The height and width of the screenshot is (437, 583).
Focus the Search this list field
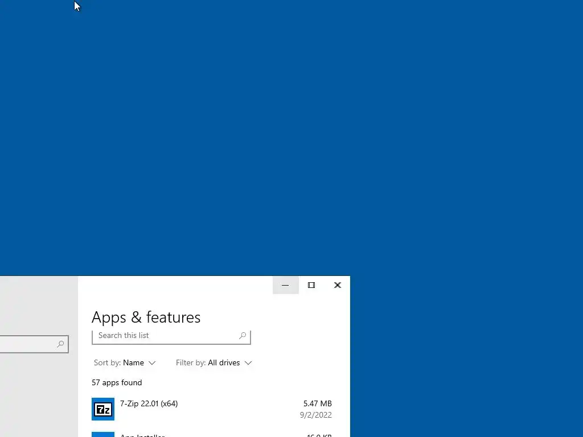tap(171, 337)
